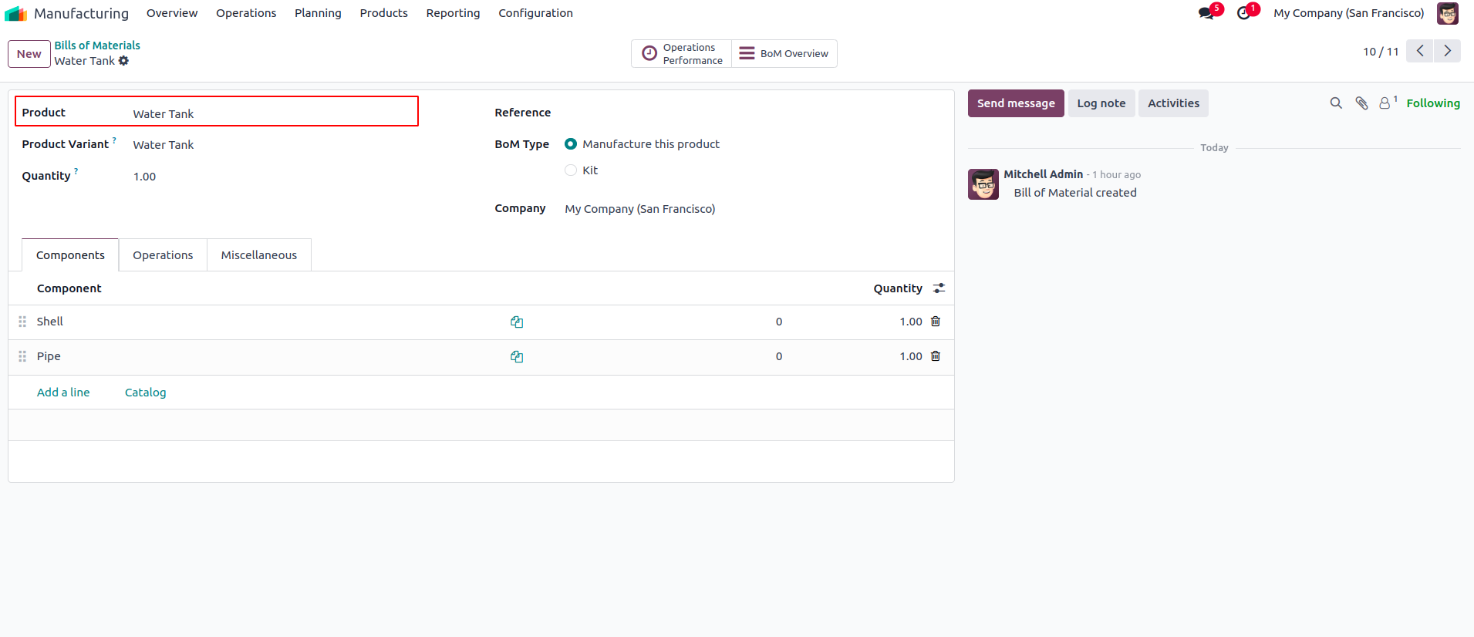1474x637 pixels.
Task: Open the Configuration menu
Action: pyautogui.click(x=535, y=13)
